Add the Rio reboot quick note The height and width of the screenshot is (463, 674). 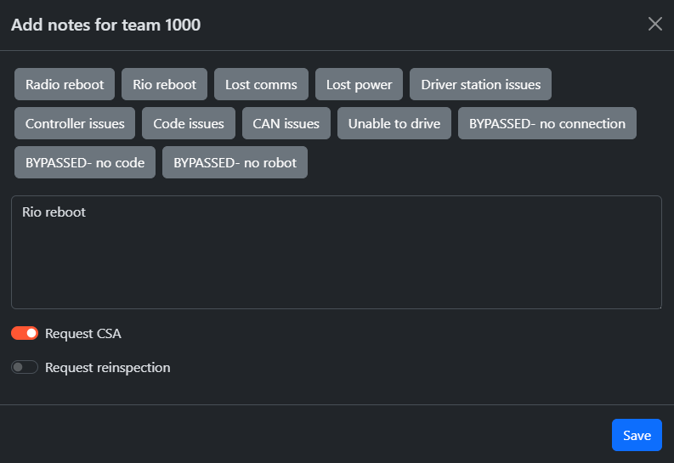[x=165, y=85]
